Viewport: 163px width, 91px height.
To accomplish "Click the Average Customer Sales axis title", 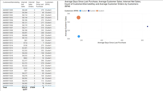I will [66, 26].
